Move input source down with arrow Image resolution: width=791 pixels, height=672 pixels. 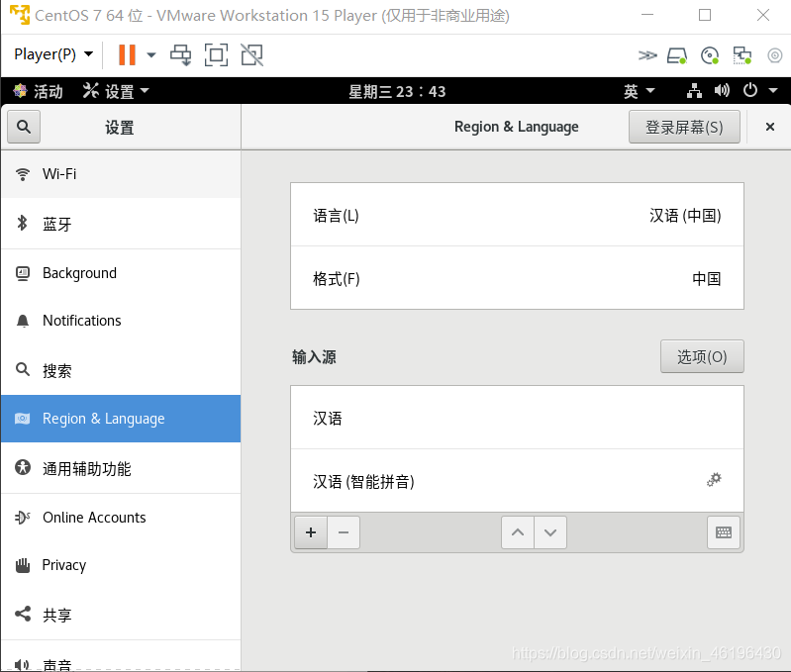click(x=550, y=532)
